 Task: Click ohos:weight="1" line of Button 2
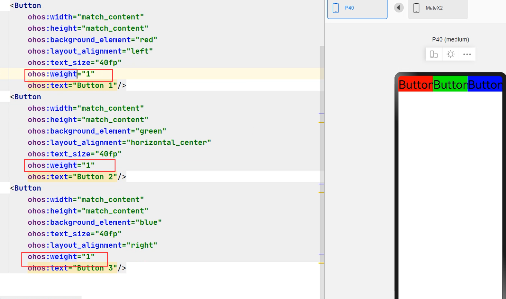tap(61, 165)
